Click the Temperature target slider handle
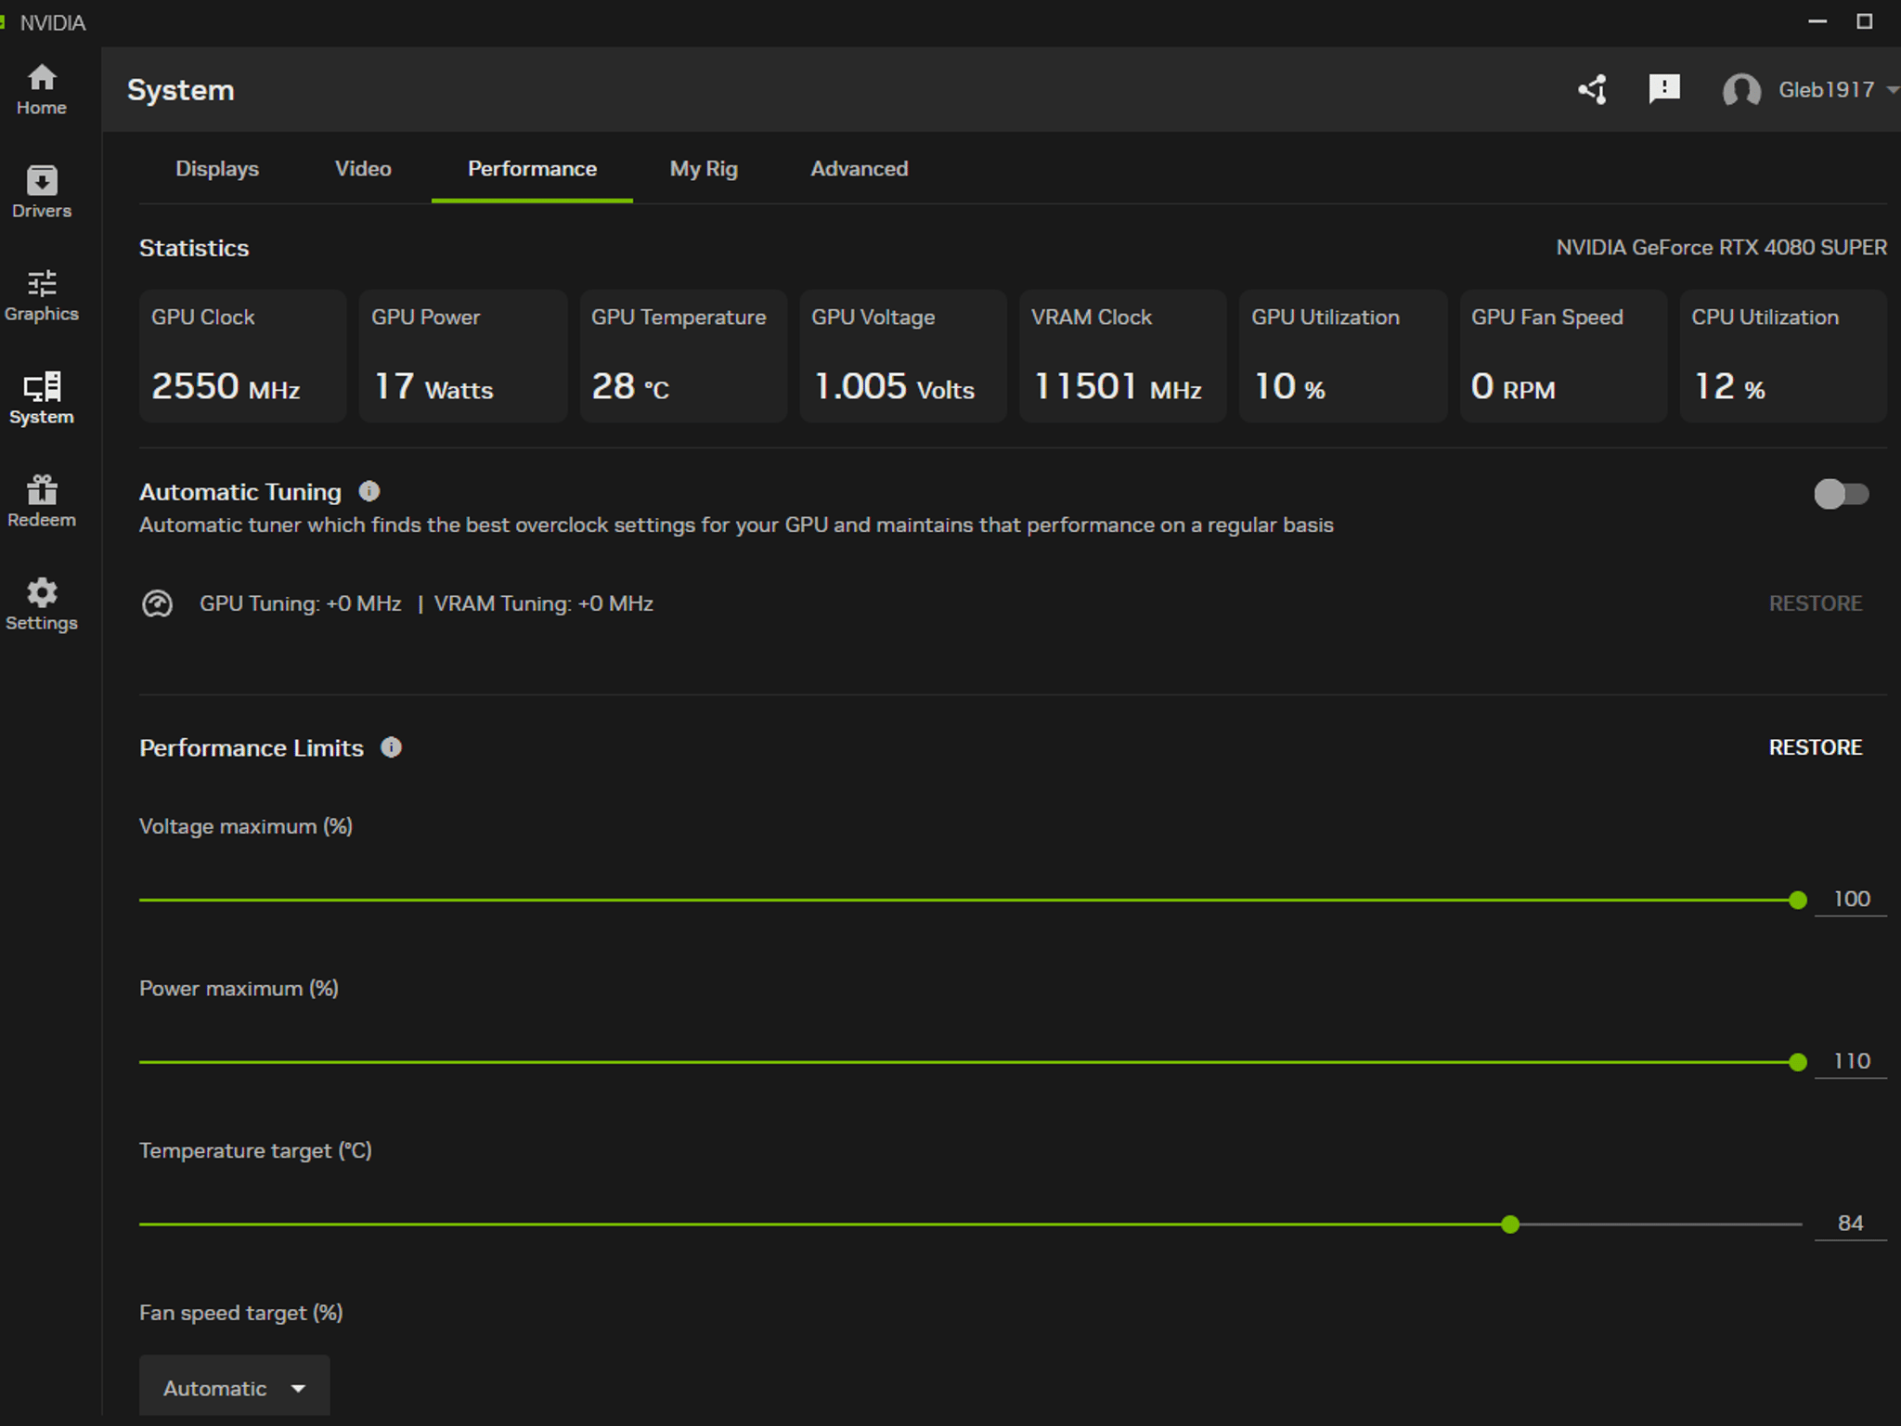Screen dimensions: 1901x1426 pyautogui.click(x=1510, y=1225)
